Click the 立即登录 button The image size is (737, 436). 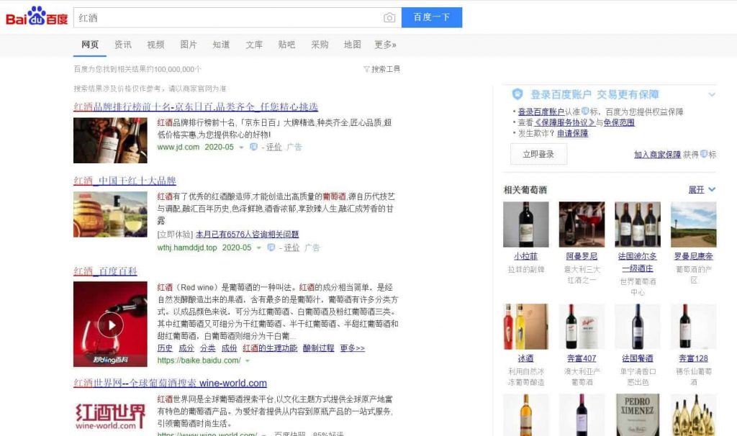(x=538, y=154)
